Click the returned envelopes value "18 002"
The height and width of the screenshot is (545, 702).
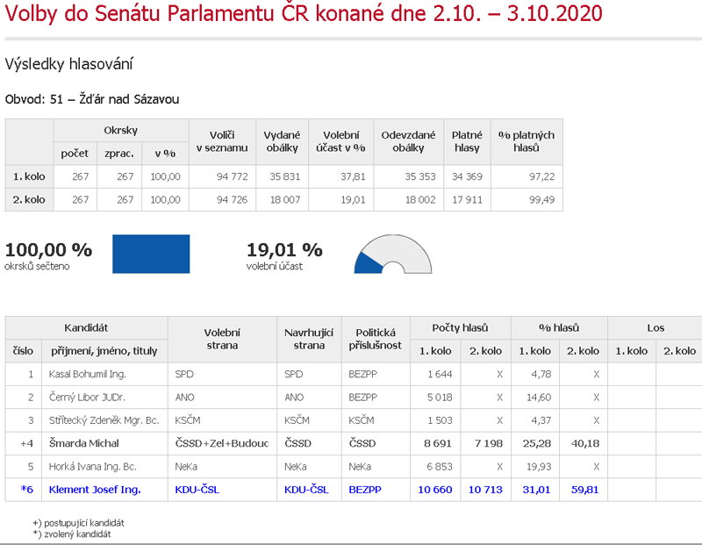click(x=420, y=200)
